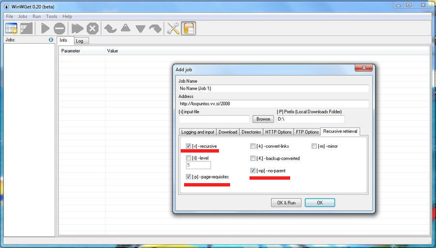436x248 pixels.
Task: Open the HTTP Options tab
Action: pyautogui.click(x=279, y=132)
